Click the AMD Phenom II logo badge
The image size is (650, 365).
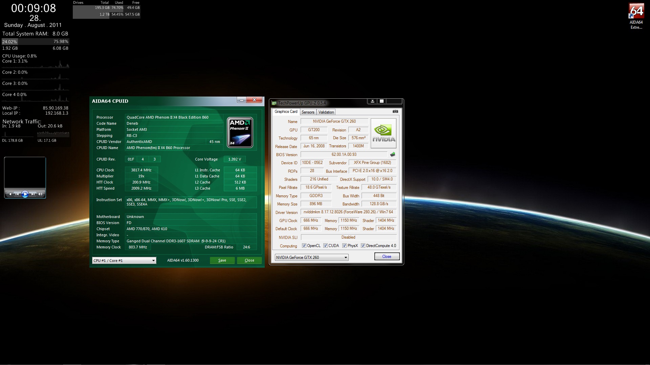click(x=240, y=132)
